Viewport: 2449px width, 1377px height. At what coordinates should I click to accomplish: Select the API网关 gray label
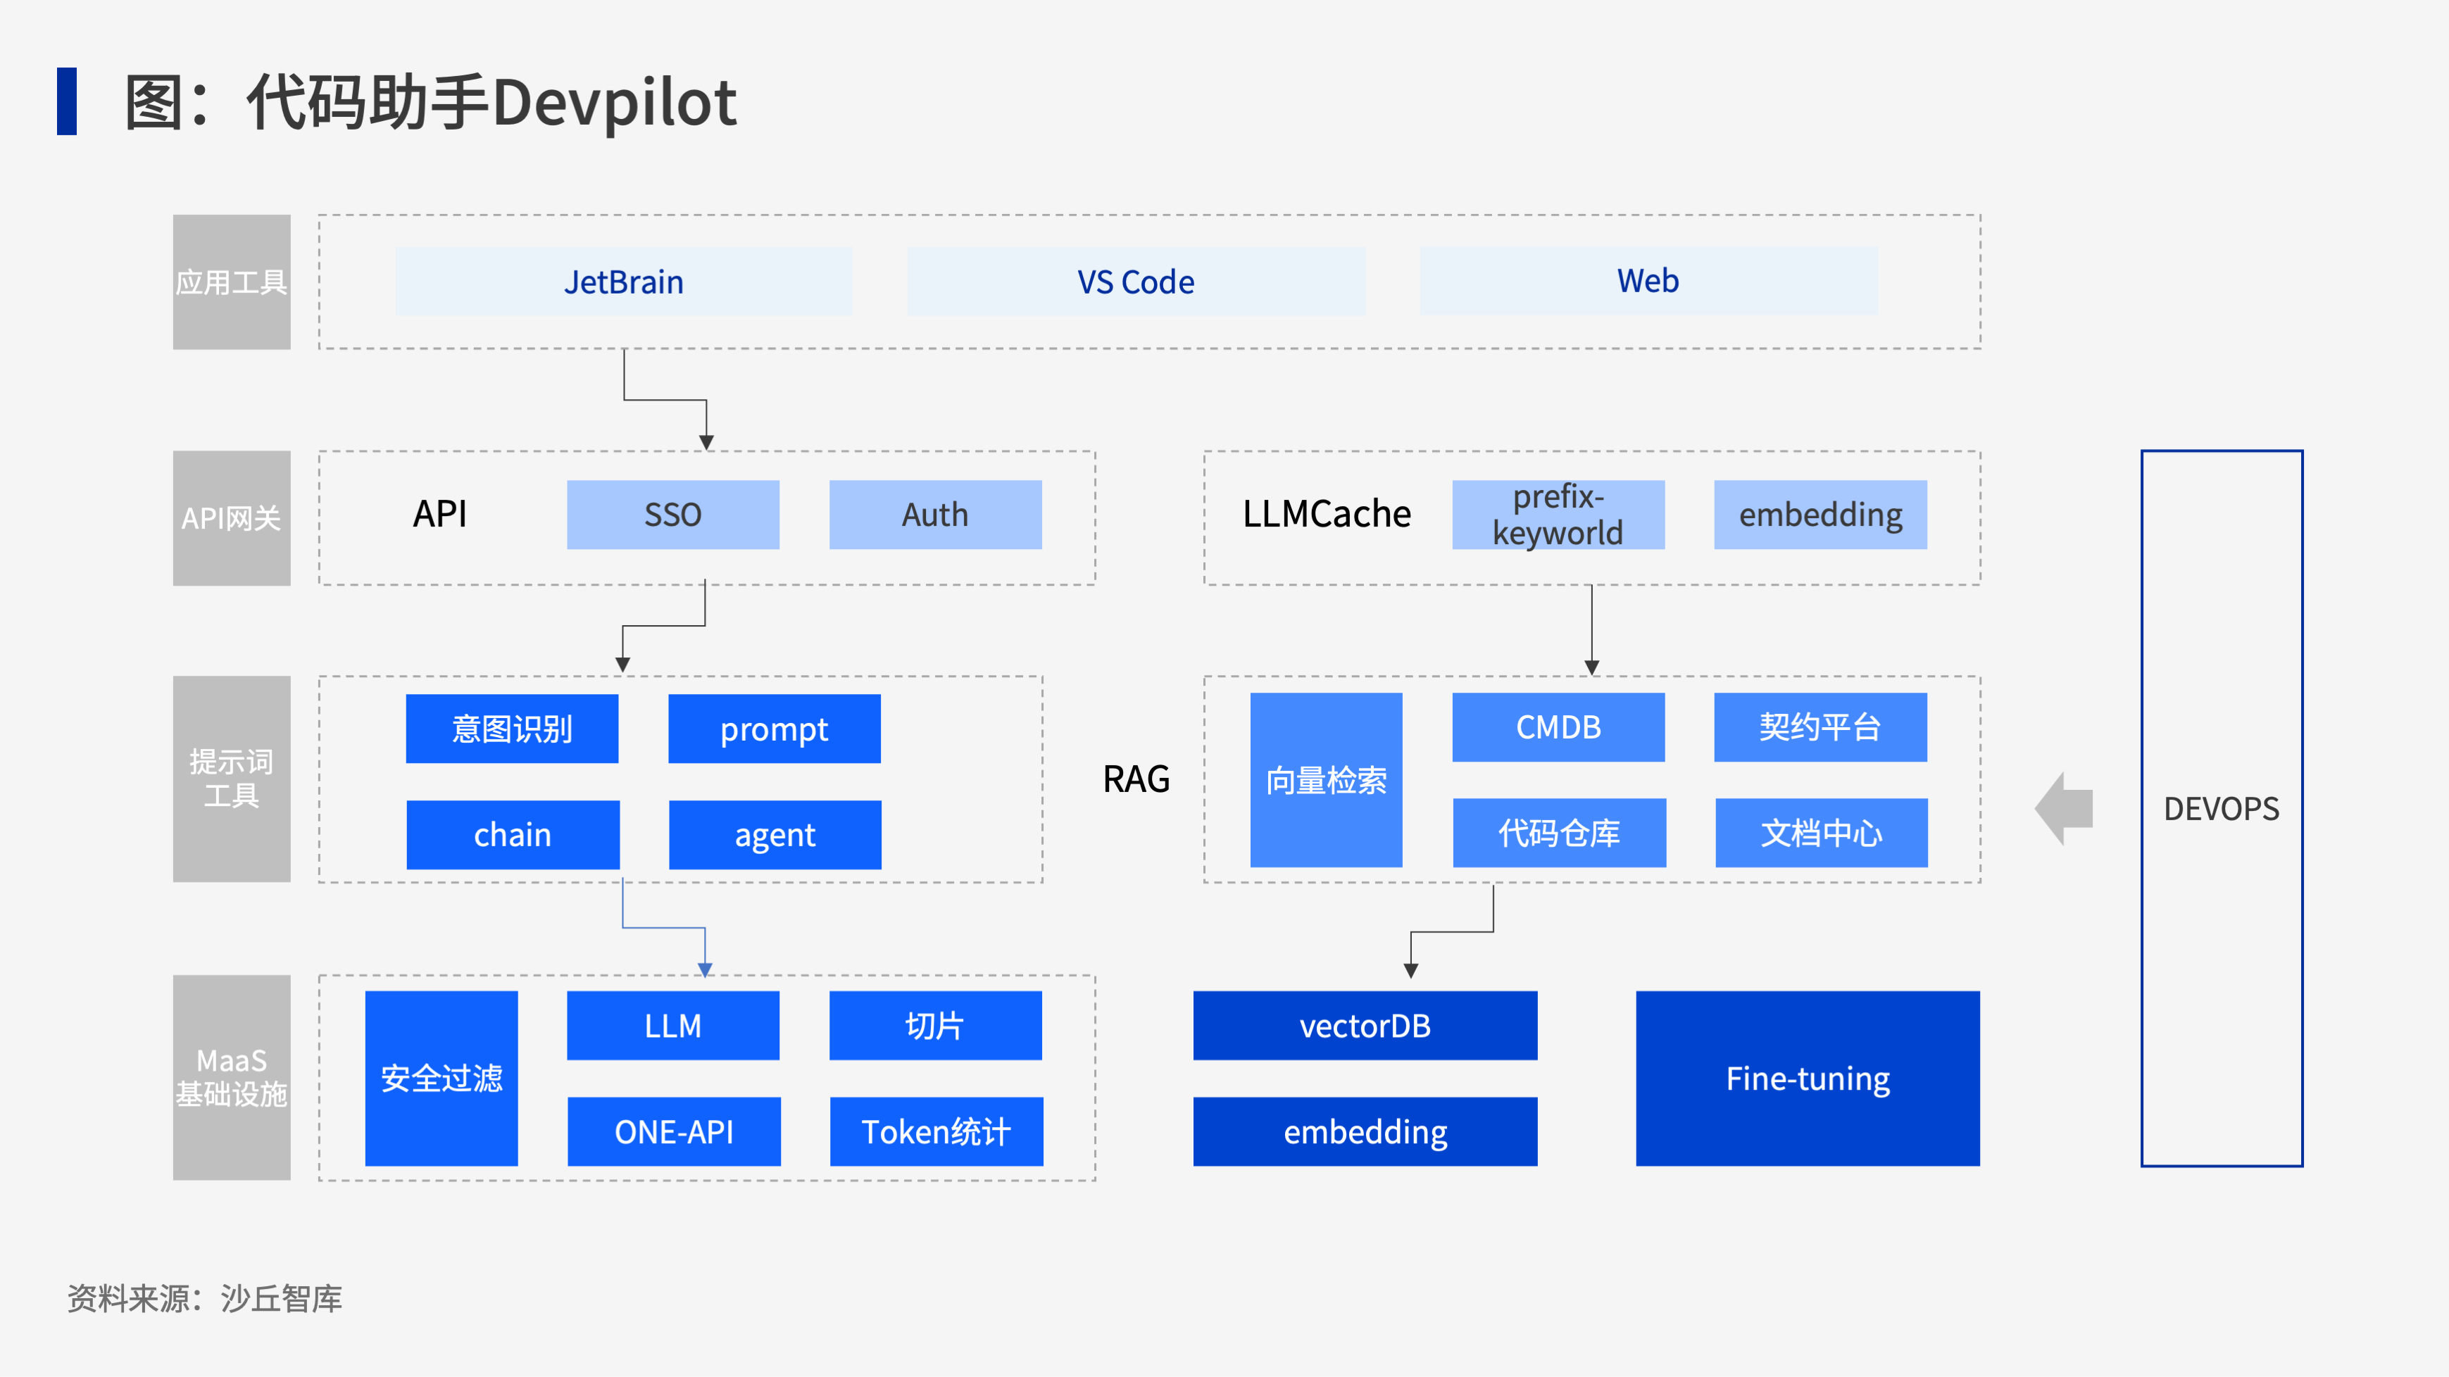coord(231,518)
